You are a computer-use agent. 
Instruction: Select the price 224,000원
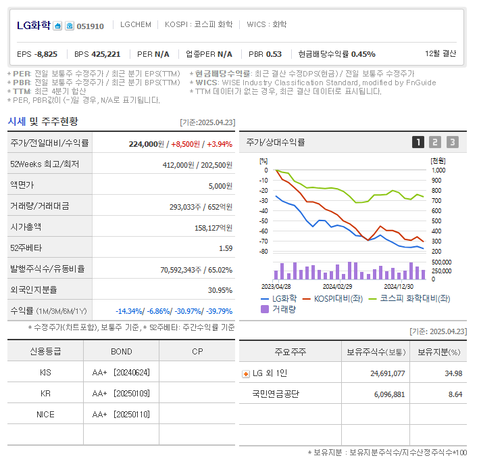[147, 144]
